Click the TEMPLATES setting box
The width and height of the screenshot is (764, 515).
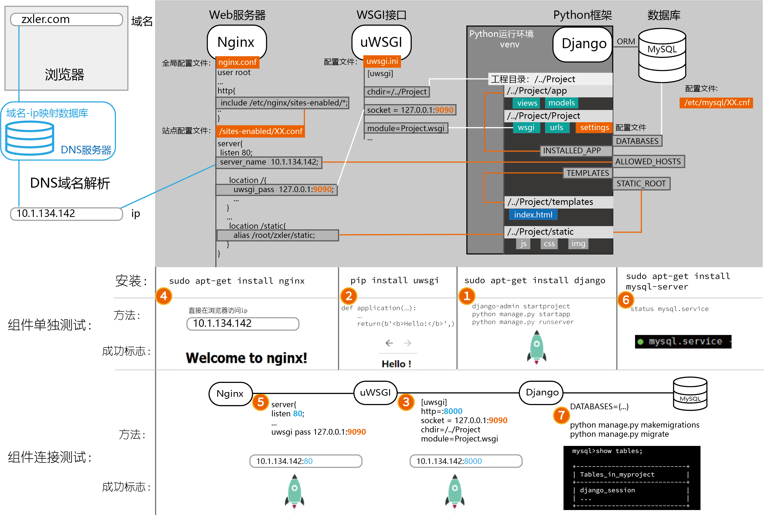coord(588,173)
